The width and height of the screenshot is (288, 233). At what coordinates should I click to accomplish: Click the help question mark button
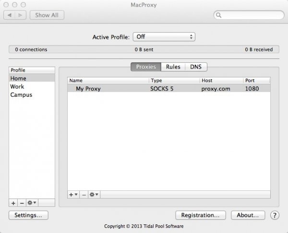coord(275,215)
